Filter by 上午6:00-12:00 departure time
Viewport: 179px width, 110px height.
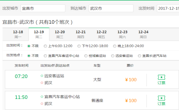pos(45,46)
